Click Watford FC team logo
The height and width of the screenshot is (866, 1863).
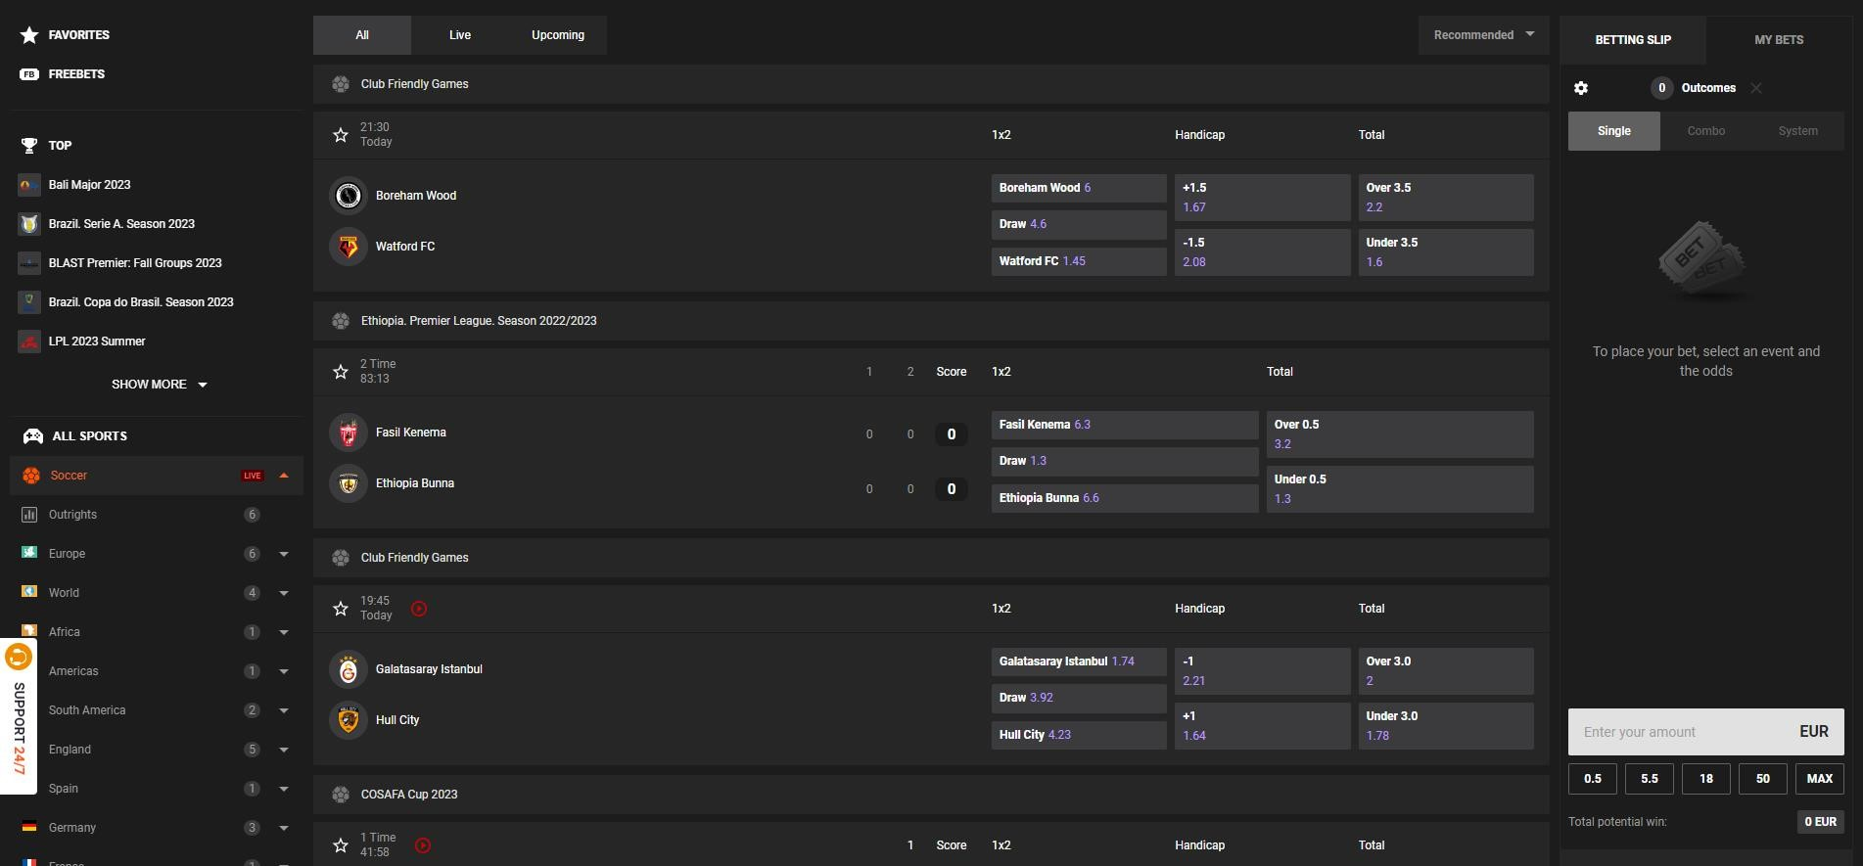point(348,247)
